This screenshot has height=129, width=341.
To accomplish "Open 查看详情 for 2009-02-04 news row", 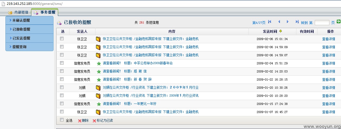I will pos(329,63).
